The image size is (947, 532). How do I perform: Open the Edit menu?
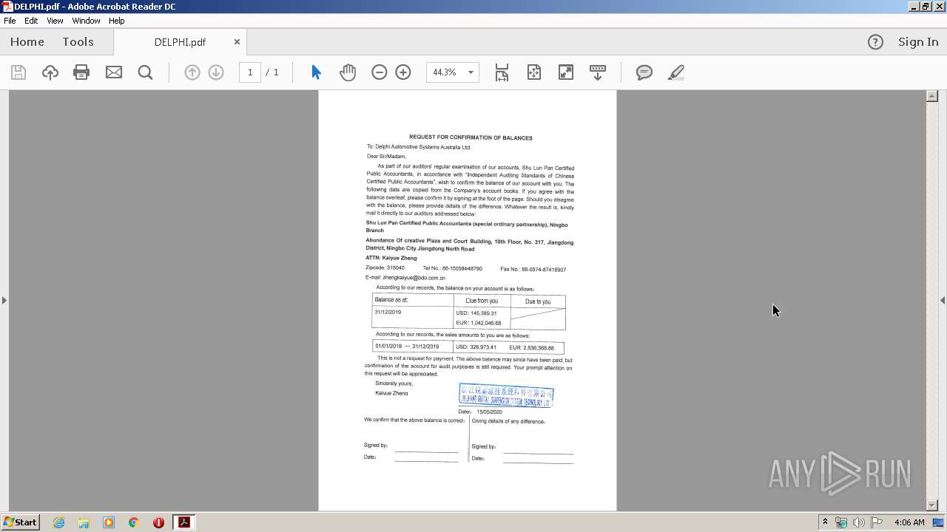[31, 21]
